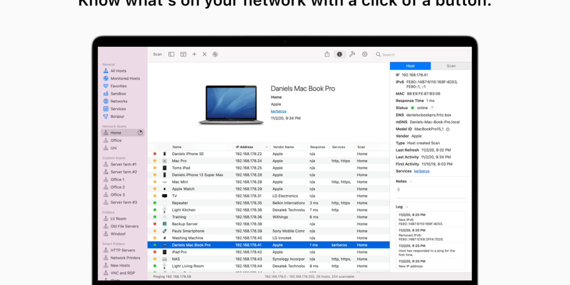The width and height of the screenshot is (570, 285).
Task: Select the Host tab in inspector
Action: click(410, 66)
